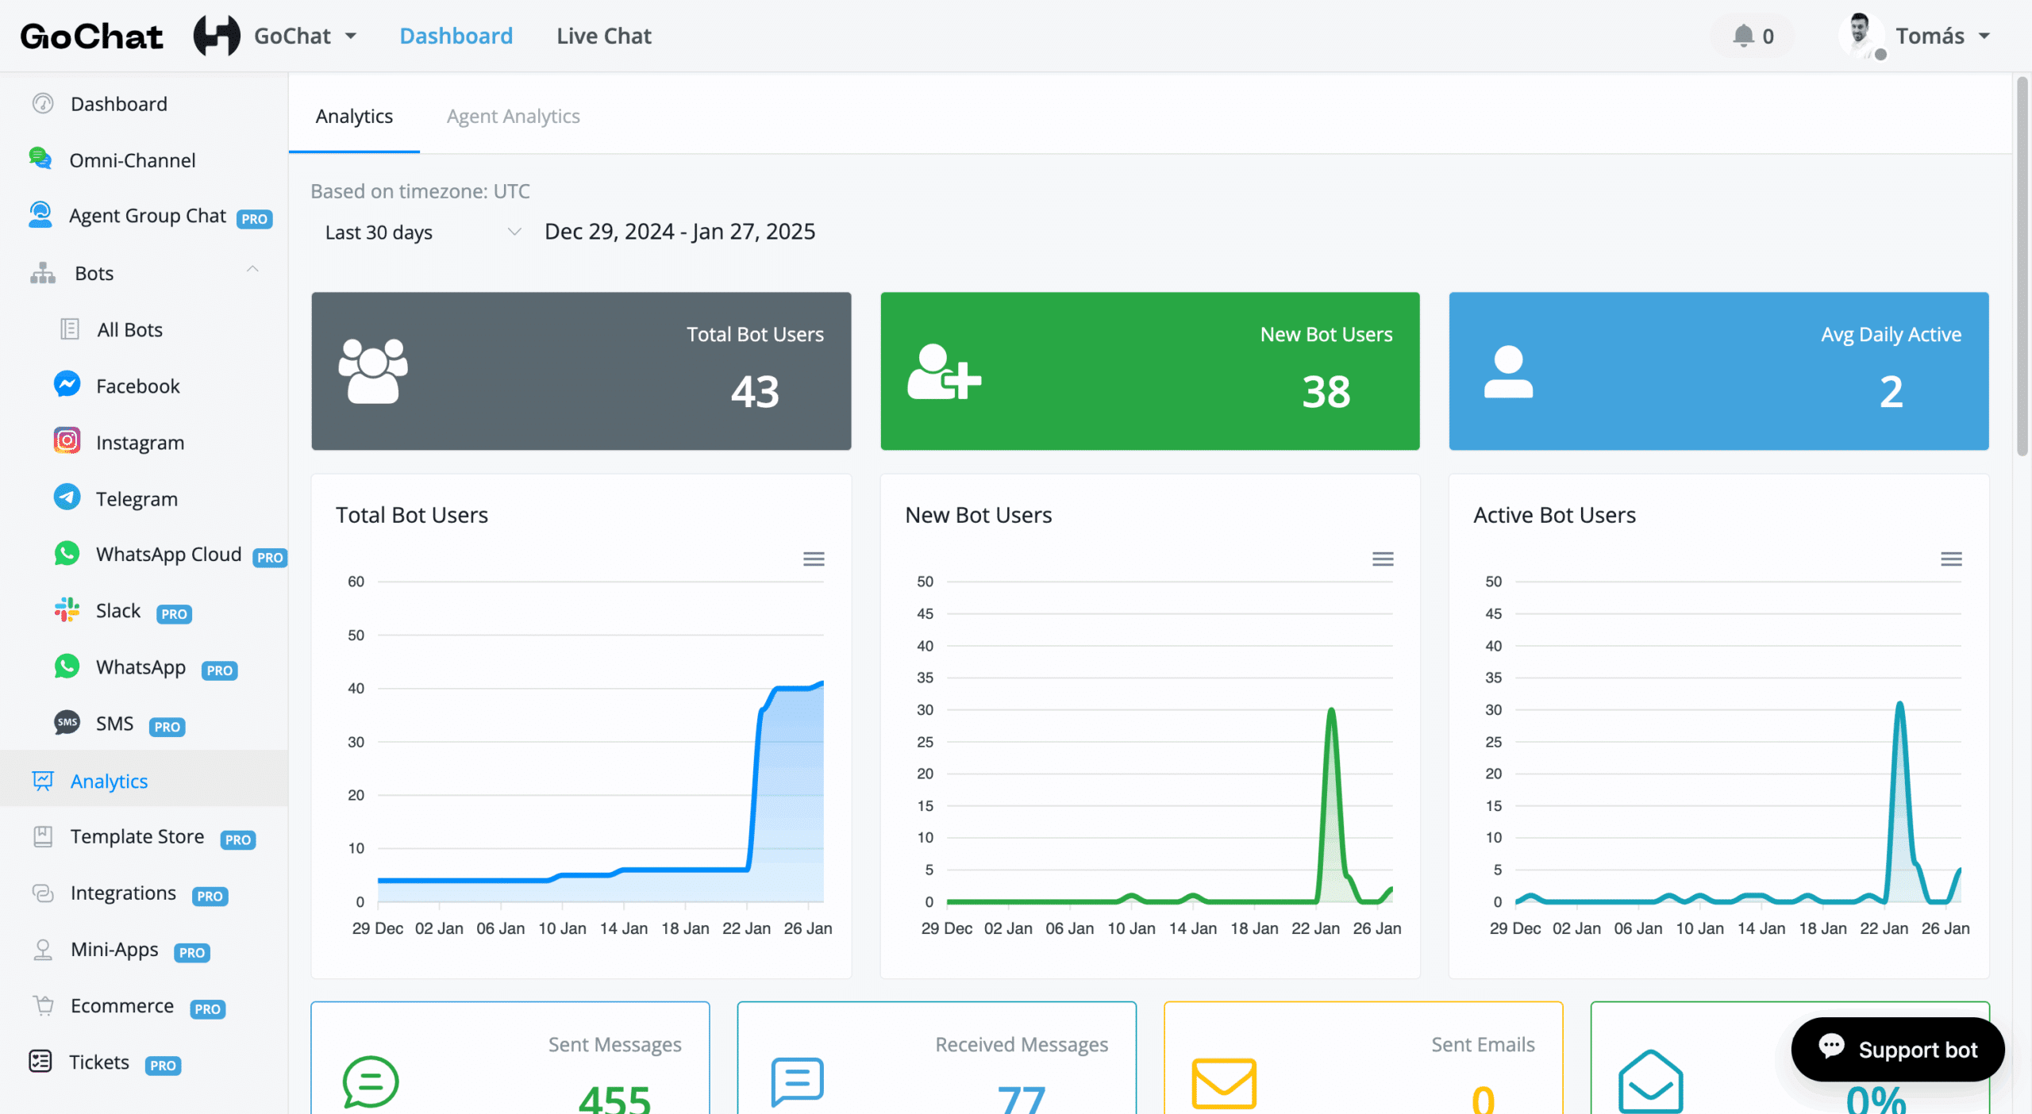Open Total Bot Users chart menu
Image resolution: width=2032 pixels, height=1114 pixels.
[x=813, y=559]
